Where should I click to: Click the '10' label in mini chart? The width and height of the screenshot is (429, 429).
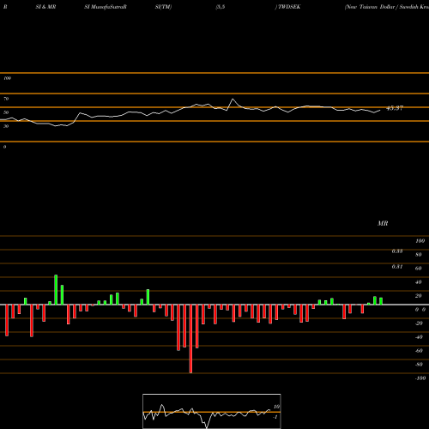click(x=276, y=407)
